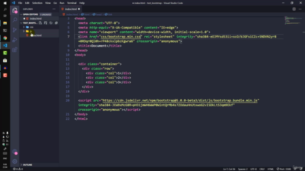
Task: Open Google Chrome from taskbar
Action: pyautogui.click(x=5, y=38)
